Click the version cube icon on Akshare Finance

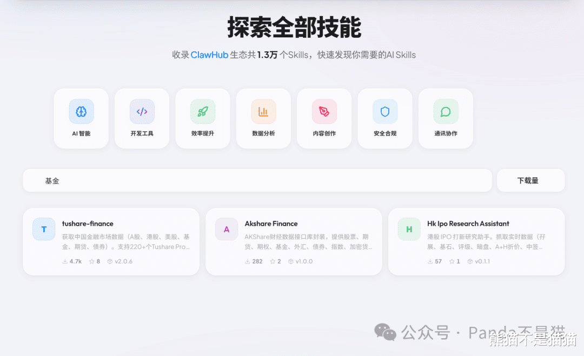tap(291, 261)
